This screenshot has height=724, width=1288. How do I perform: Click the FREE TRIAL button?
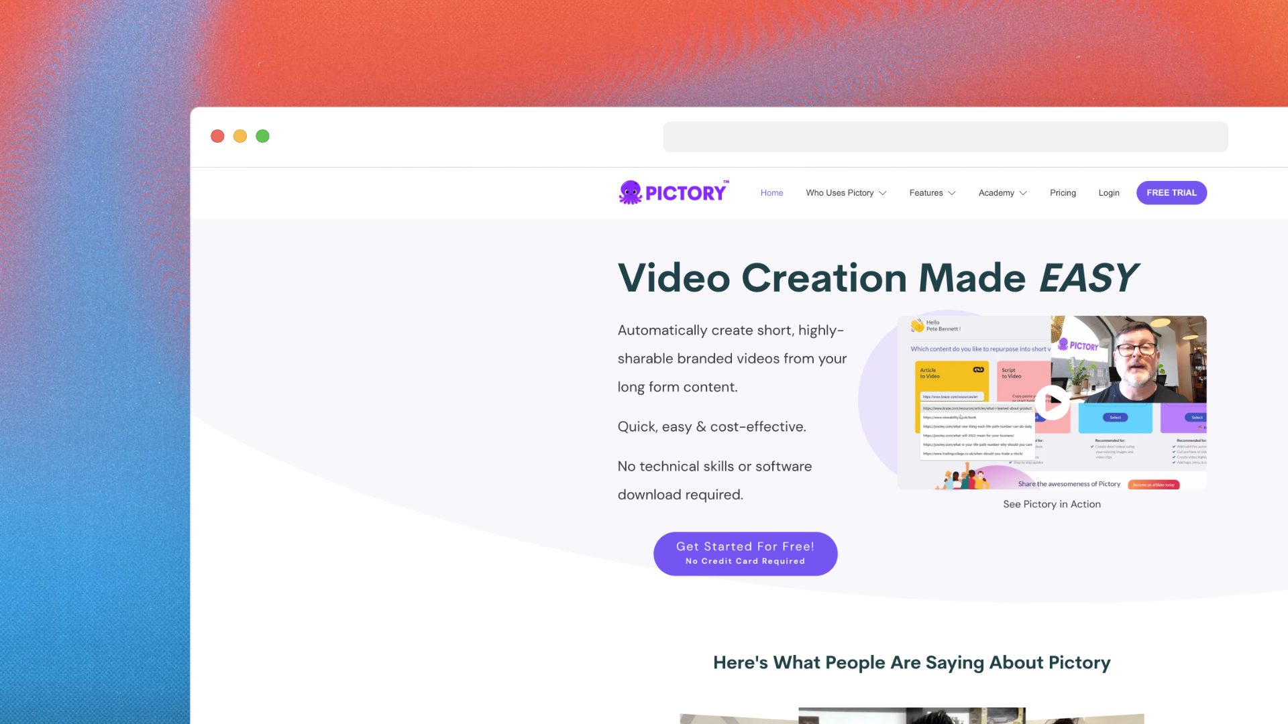pyautogui.click(x=1171, y=192)
